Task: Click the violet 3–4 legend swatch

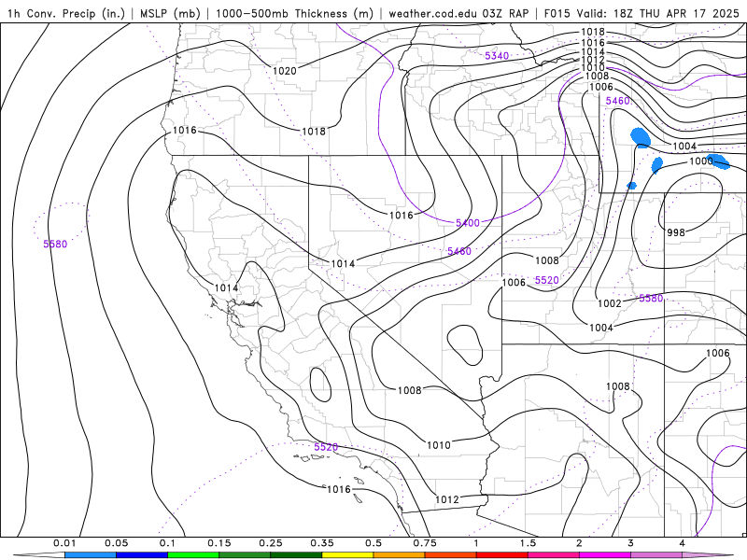Action: [656, 555]
